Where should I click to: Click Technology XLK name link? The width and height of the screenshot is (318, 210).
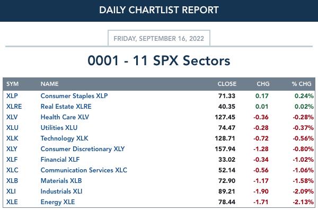pos(64,138)
